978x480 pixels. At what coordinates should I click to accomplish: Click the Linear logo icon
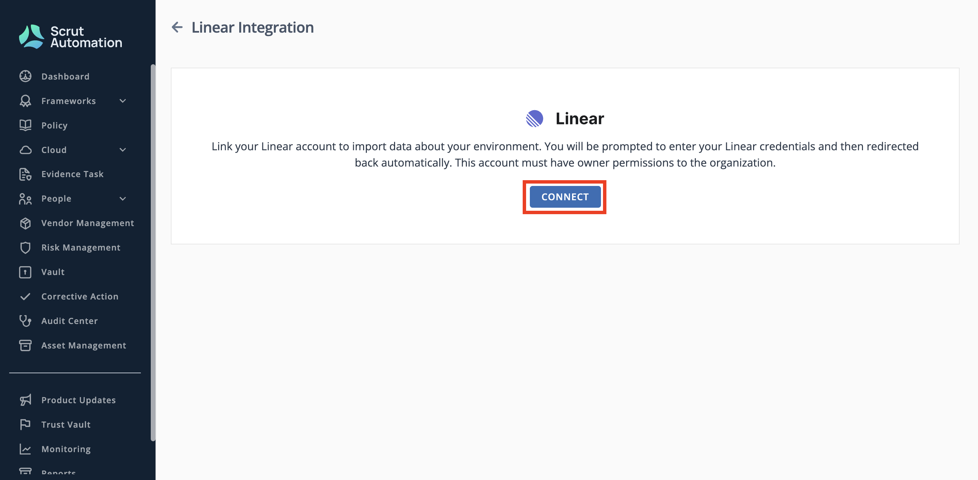[534, 119]
